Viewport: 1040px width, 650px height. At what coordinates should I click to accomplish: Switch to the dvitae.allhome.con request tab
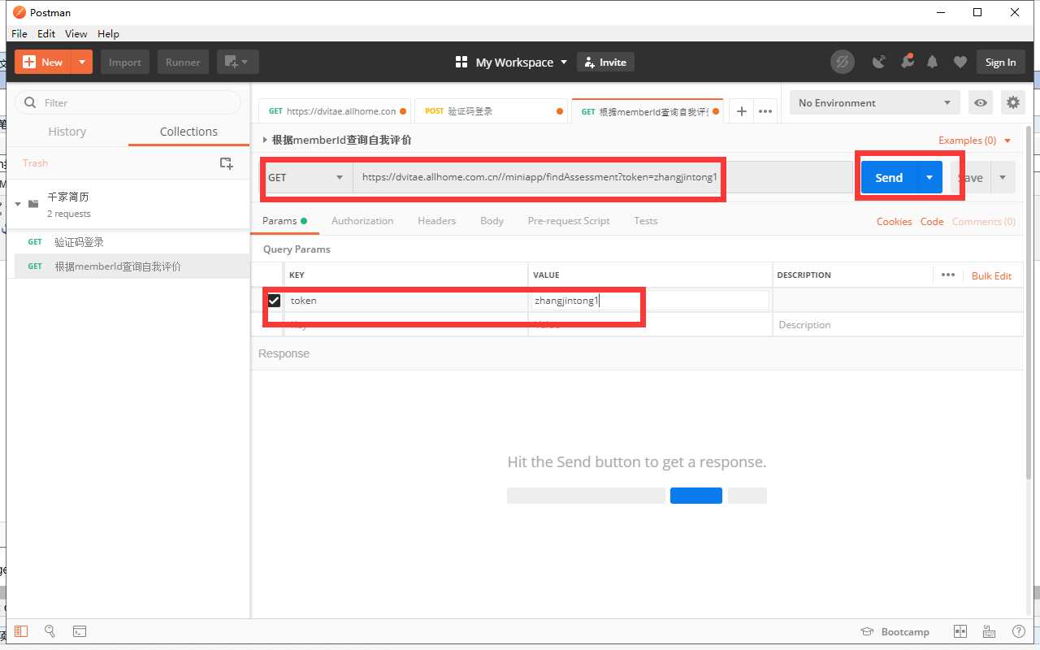click(x=336, y=111)
